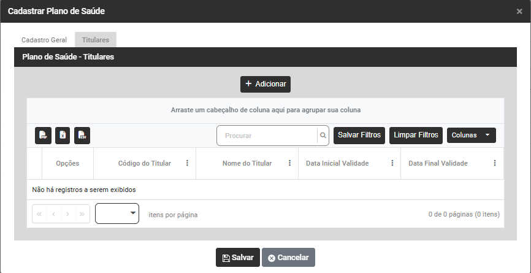
Task: Export the grid to CSV
Action: pos(82,136)
